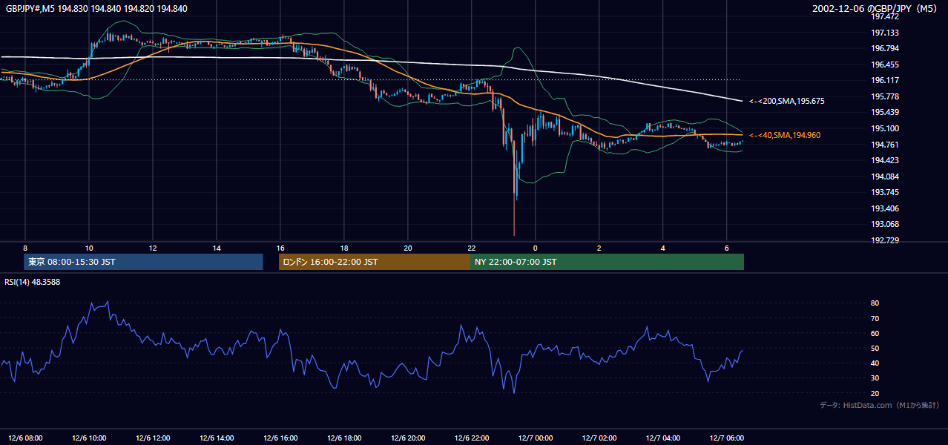The image size is (948, 445).
Task: Click price axis value 194.084
Action: 885,177
